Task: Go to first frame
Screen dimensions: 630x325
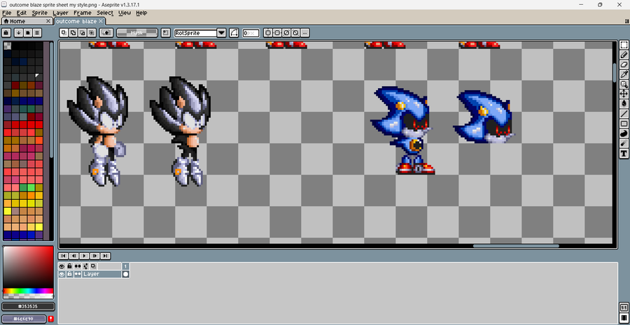Action: pos(63,256)
